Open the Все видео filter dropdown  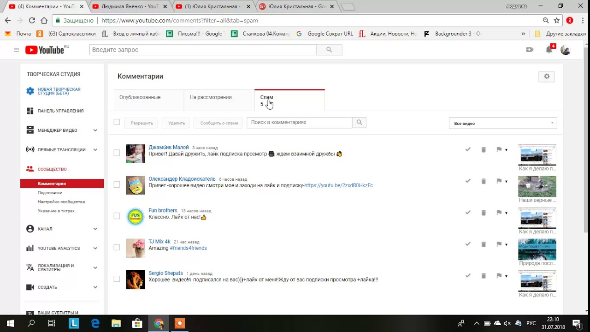click(503, 123)
